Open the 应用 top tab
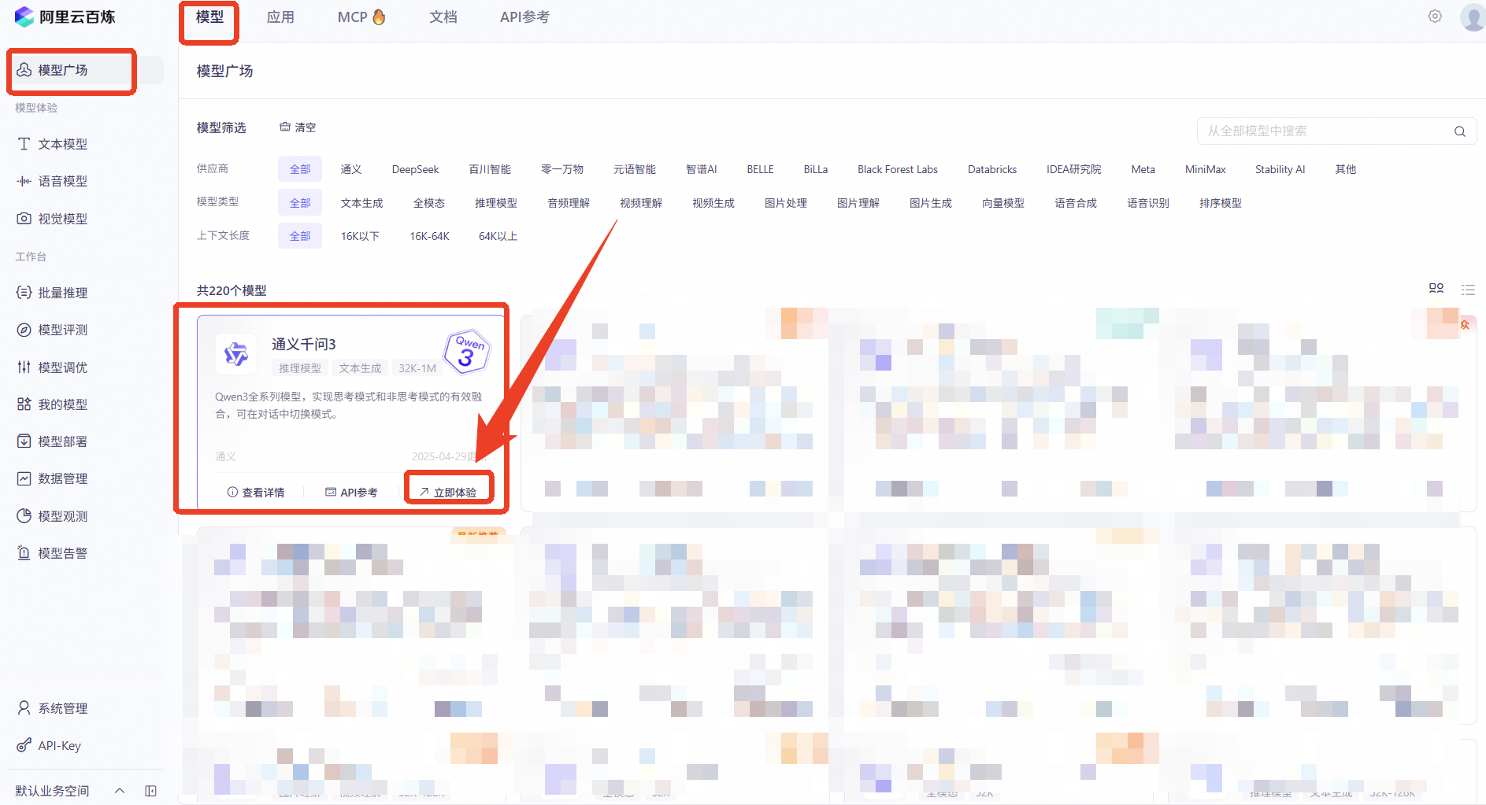The width and height of the screenshot is (1486, 805). (280, 17)
